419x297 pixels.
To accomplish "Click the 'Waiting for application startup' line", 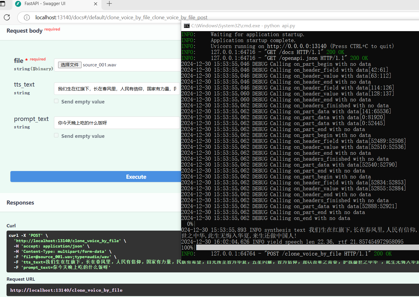I will pyautogui.click(x=243, y=34).
